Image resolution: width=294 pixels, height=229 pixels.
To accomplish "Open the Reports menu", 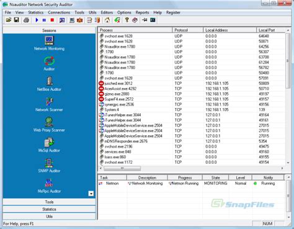I will click(142, 12).
